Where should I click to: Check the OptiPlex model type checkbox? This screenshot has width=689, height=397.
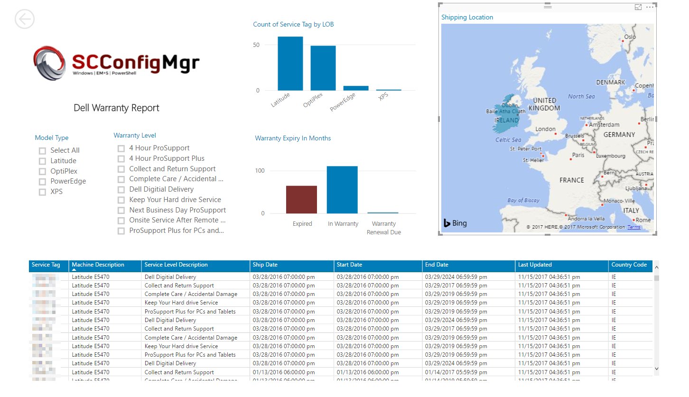tap(42, 172)
